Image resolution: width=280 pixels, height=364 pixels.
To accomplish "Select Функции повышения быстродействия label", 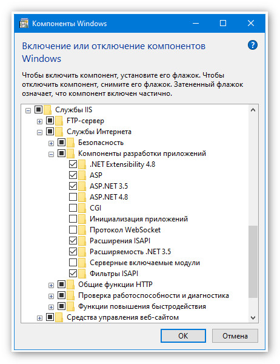I will tap(142, 306).
